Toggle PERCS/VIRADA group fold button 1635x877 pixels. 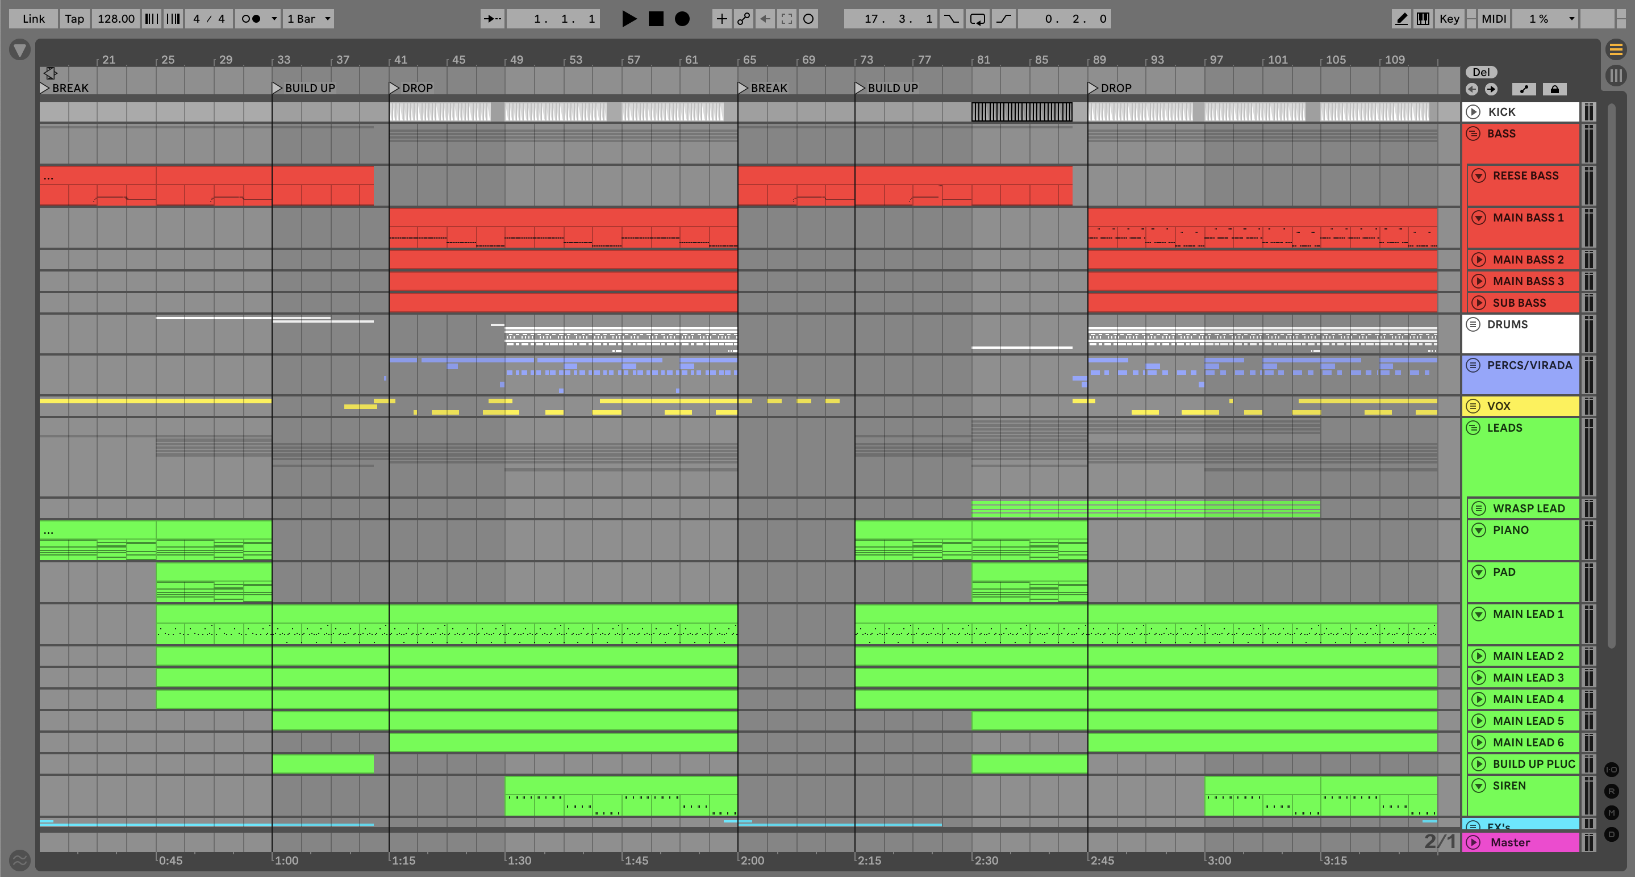[x=1474, y=366]
